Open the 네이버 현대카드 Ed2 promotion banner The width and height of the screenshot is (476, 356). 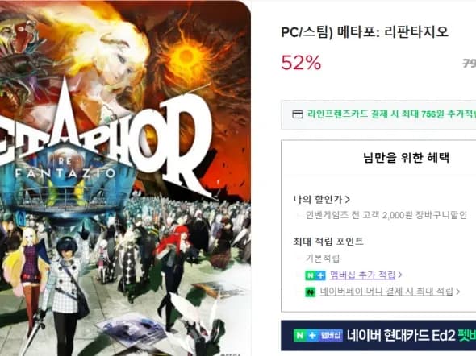(378, 335)
